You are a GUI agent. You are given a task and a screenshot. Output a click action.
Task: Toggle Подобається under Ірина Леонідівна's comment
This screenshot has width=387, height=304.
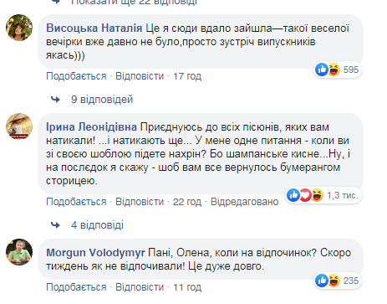coord(76,202)
